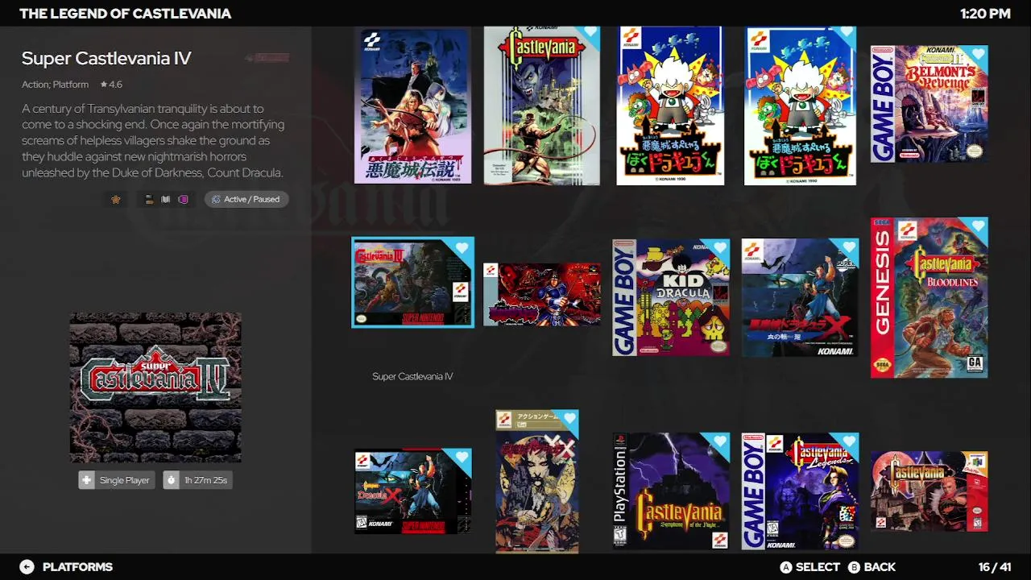
Task: Toggle favorite heart on Symphony of the Night cover
Action: (719, 442)
